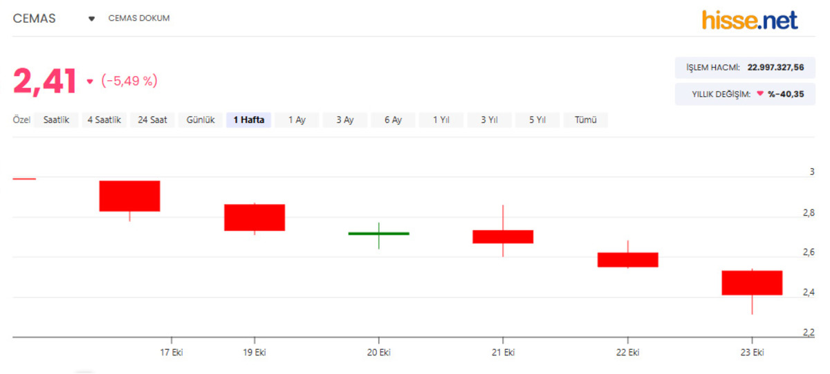Image resolution: width=830 pixels, height=374 pixels.
Task: Click the CEMAS ticker symbol text
Action: click(x=34, y=19)
